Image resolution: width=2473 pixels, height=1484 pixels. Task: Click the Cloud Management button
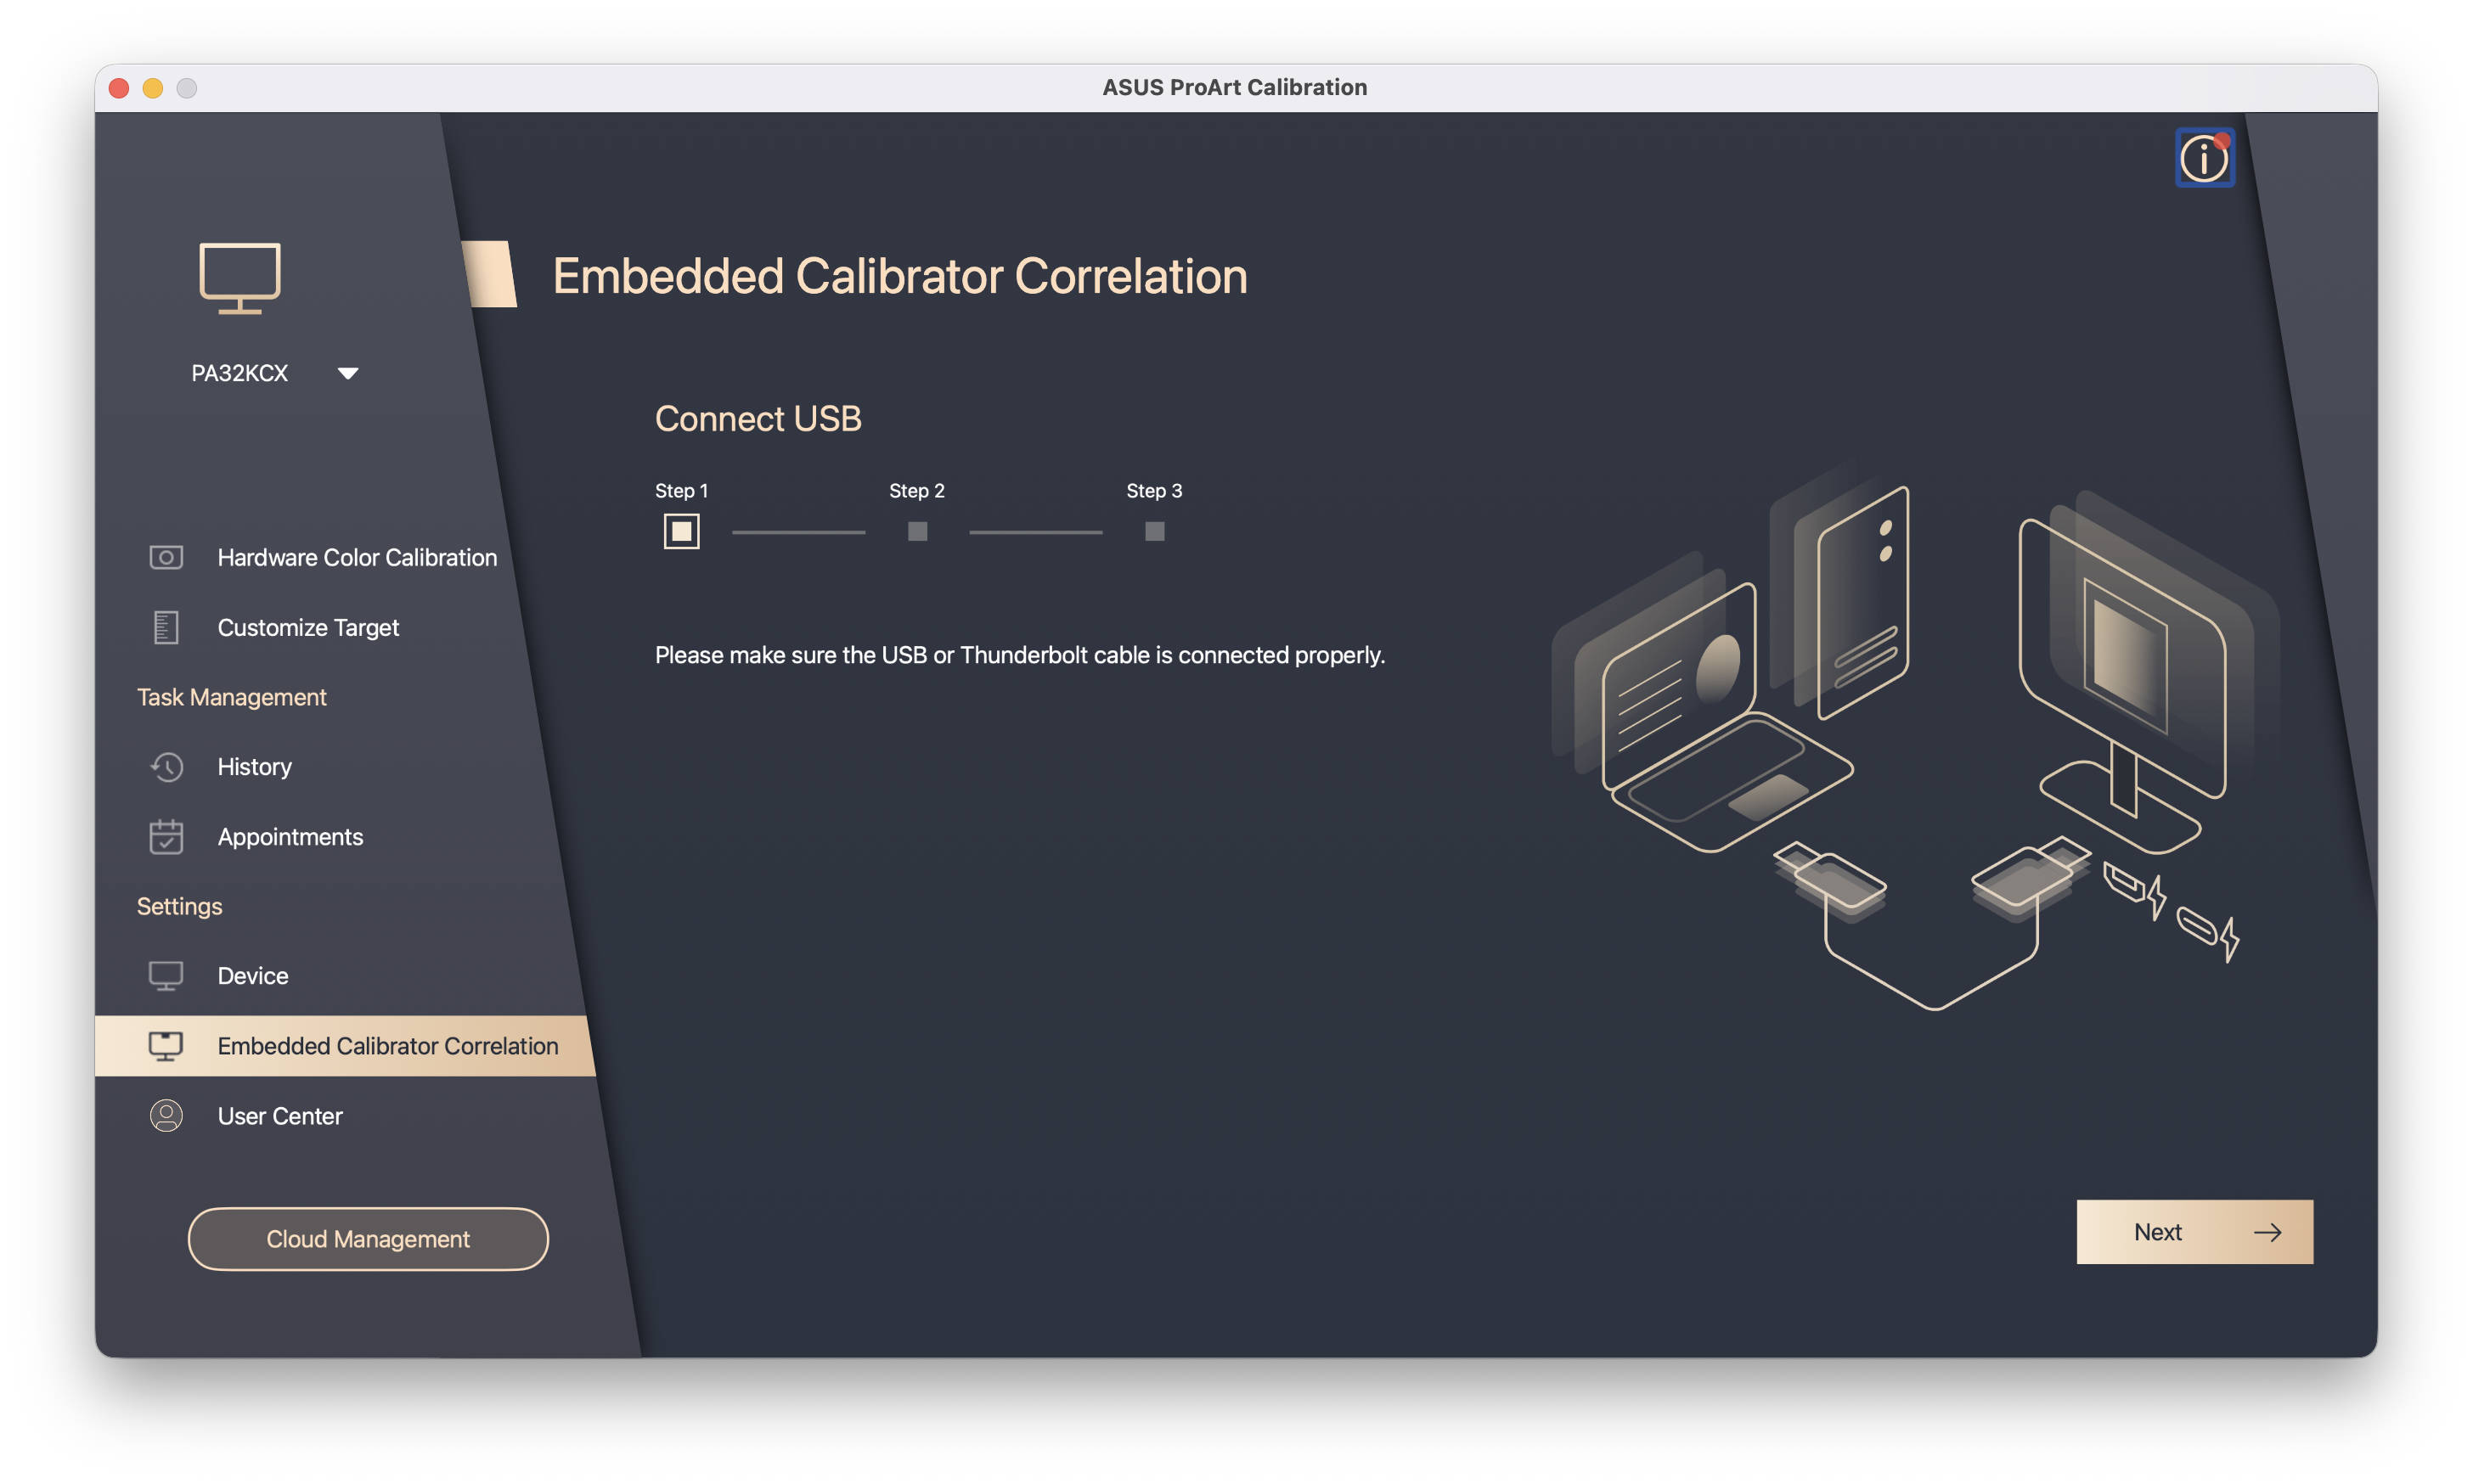(x=367, y=1238)
